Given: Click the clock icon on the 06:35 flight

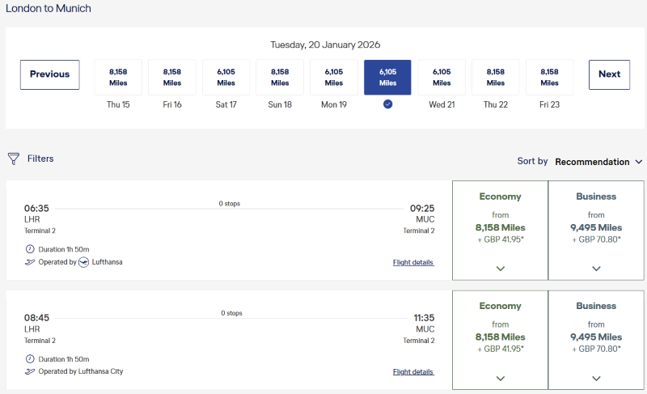Looking at the screenshot, I should coord(30,249).
